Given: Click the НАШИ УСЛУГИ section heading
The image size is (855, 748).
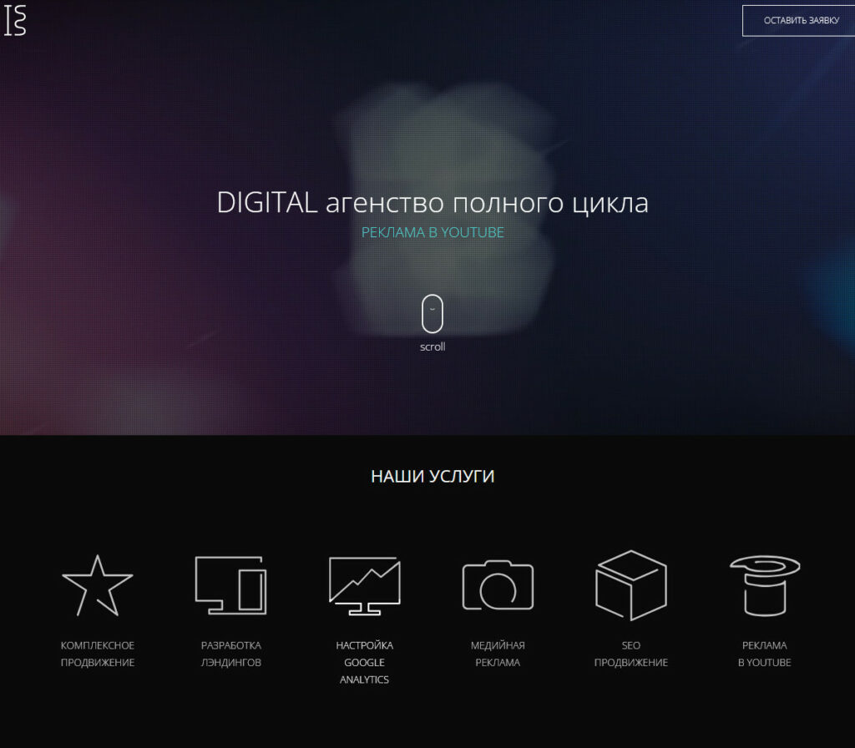Looking at the screenshot, I should 433,477.
